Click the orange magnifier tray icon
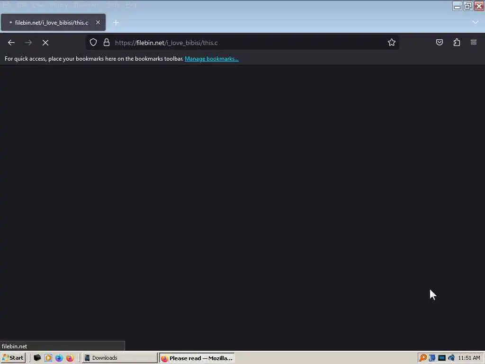485x364 pixels. click(x=423, y=358)
